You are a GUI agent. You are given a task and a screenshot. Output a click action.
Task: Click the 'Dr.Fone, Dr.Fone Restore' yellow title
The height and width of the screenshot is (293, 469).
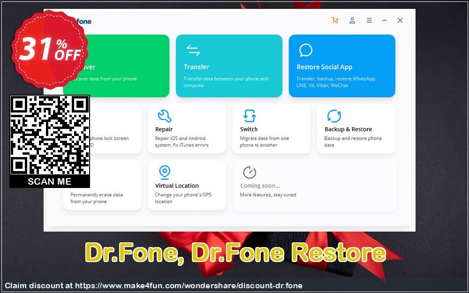235,254
